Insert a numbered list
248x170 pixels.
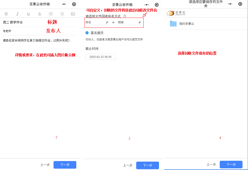coord(62,14)
